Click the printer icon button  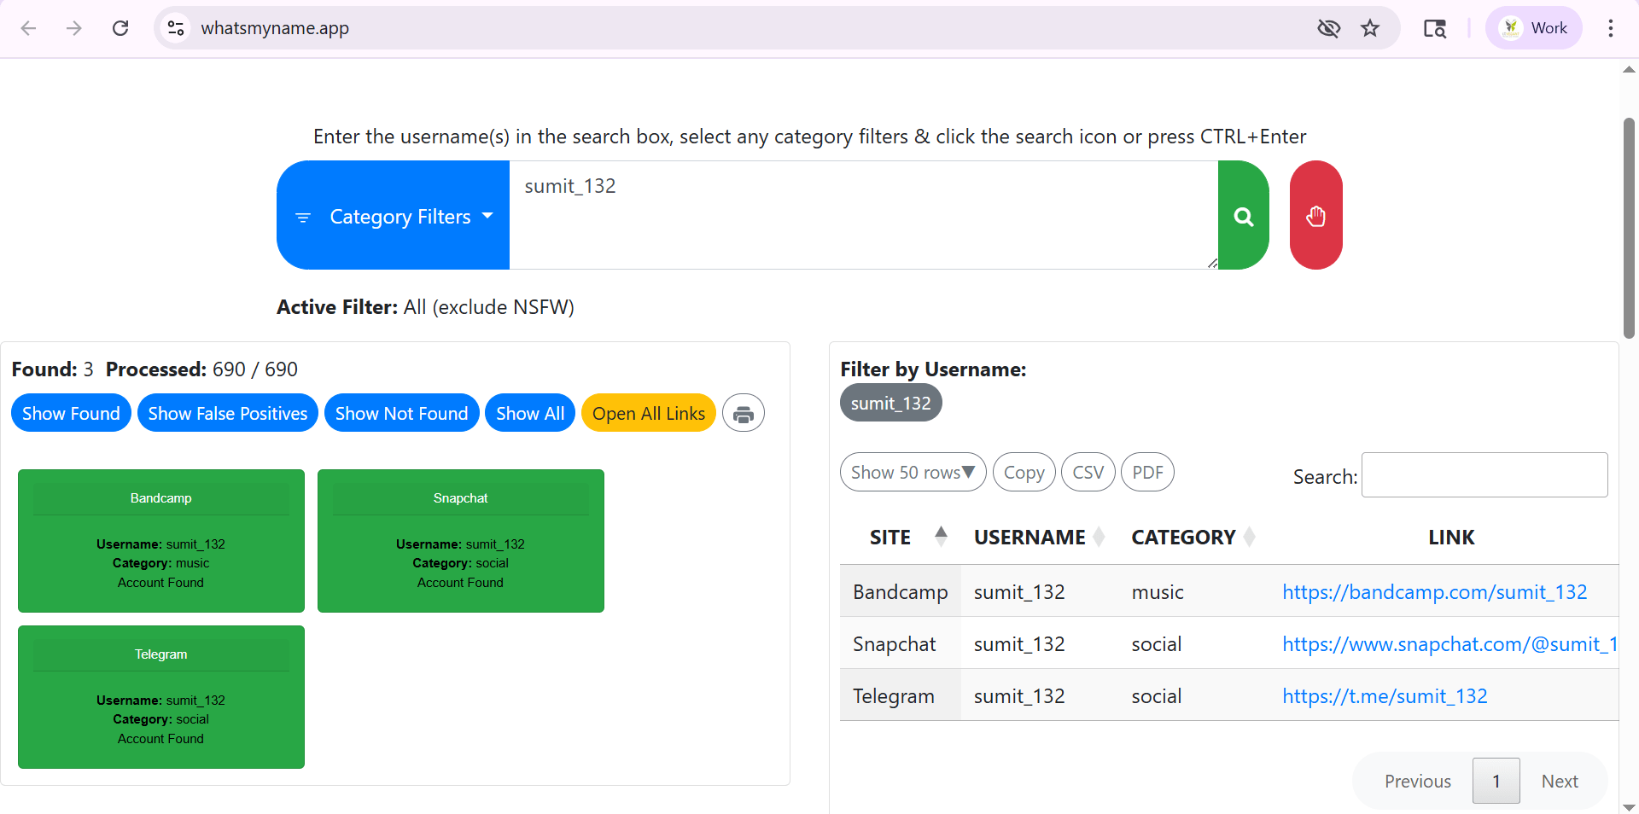pos(744,414)
